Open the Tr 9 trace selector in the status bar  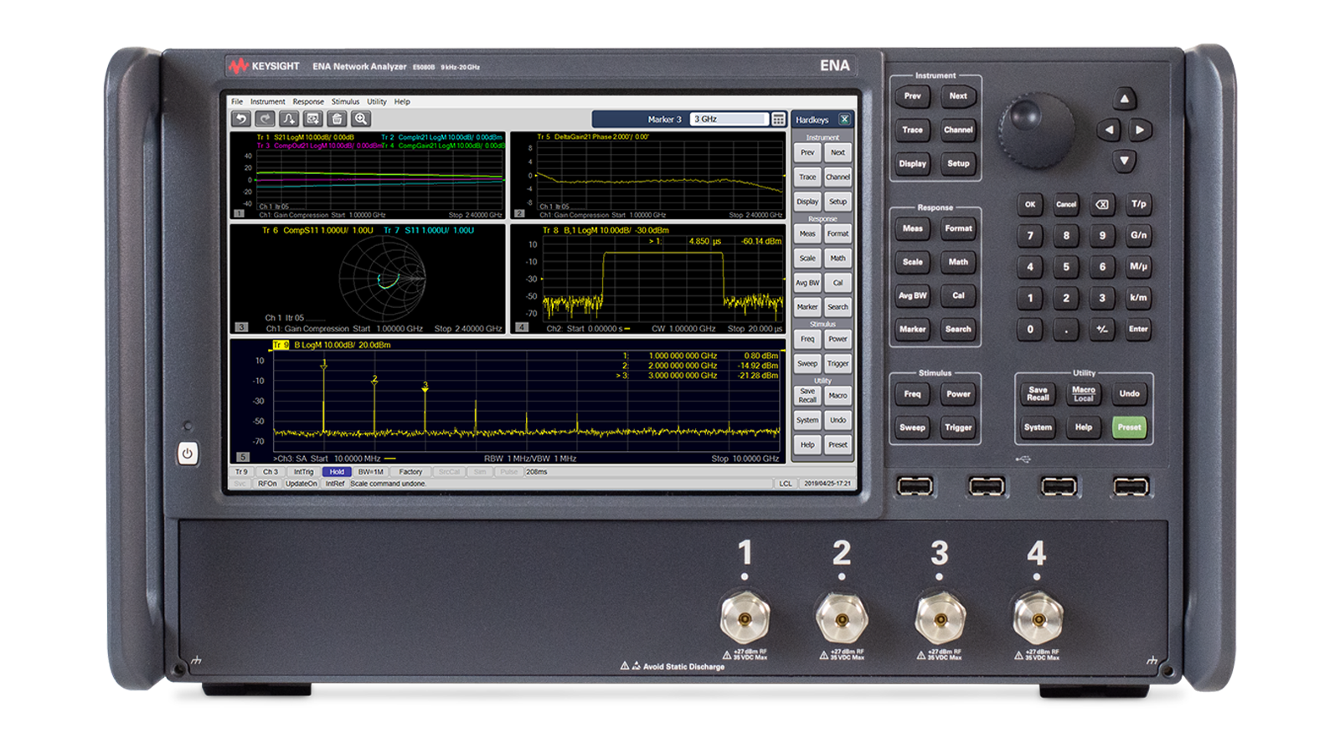[x=241, y=472]
